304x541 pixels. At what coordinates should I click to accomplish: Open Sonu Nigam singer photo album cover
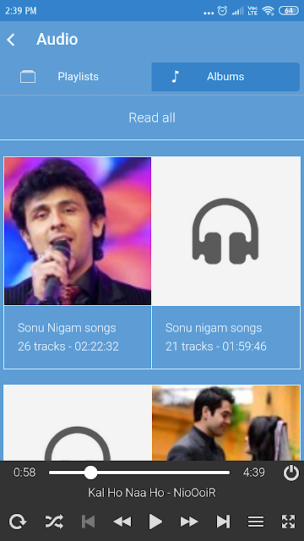[78, 231]
